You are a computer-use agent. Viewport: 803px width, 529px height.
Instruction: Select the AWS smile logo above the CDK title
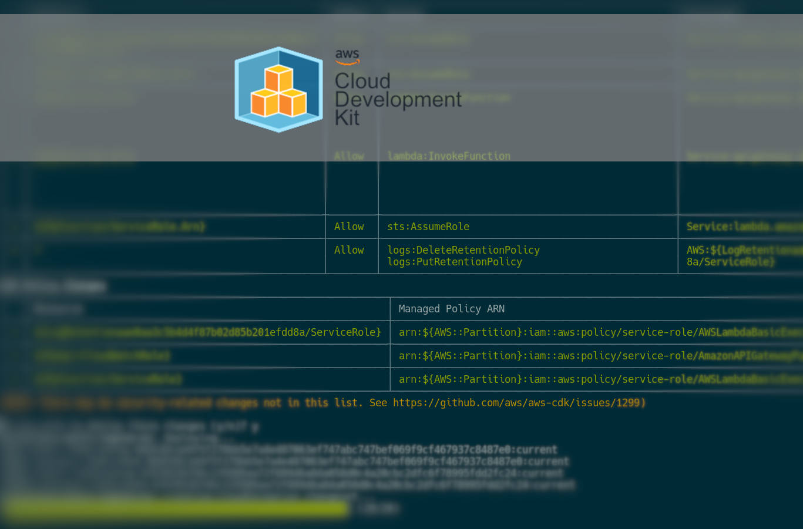(347, 57)
